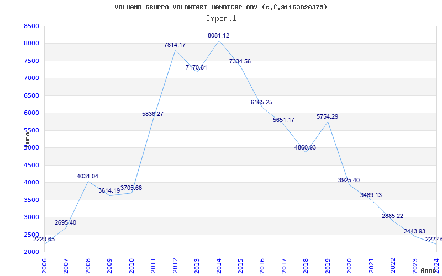
Task: Click the 3489.13 data label
Action: 371,195
